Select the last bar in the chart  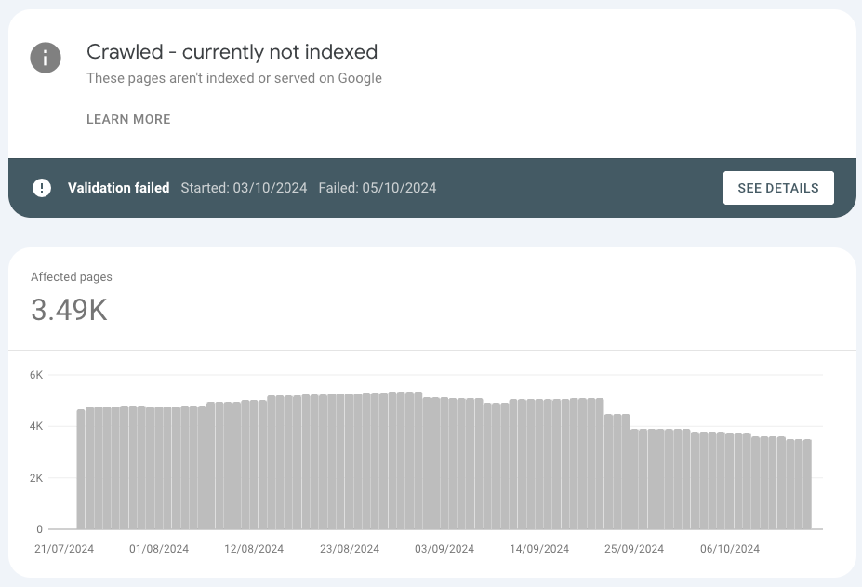[807, 484]
